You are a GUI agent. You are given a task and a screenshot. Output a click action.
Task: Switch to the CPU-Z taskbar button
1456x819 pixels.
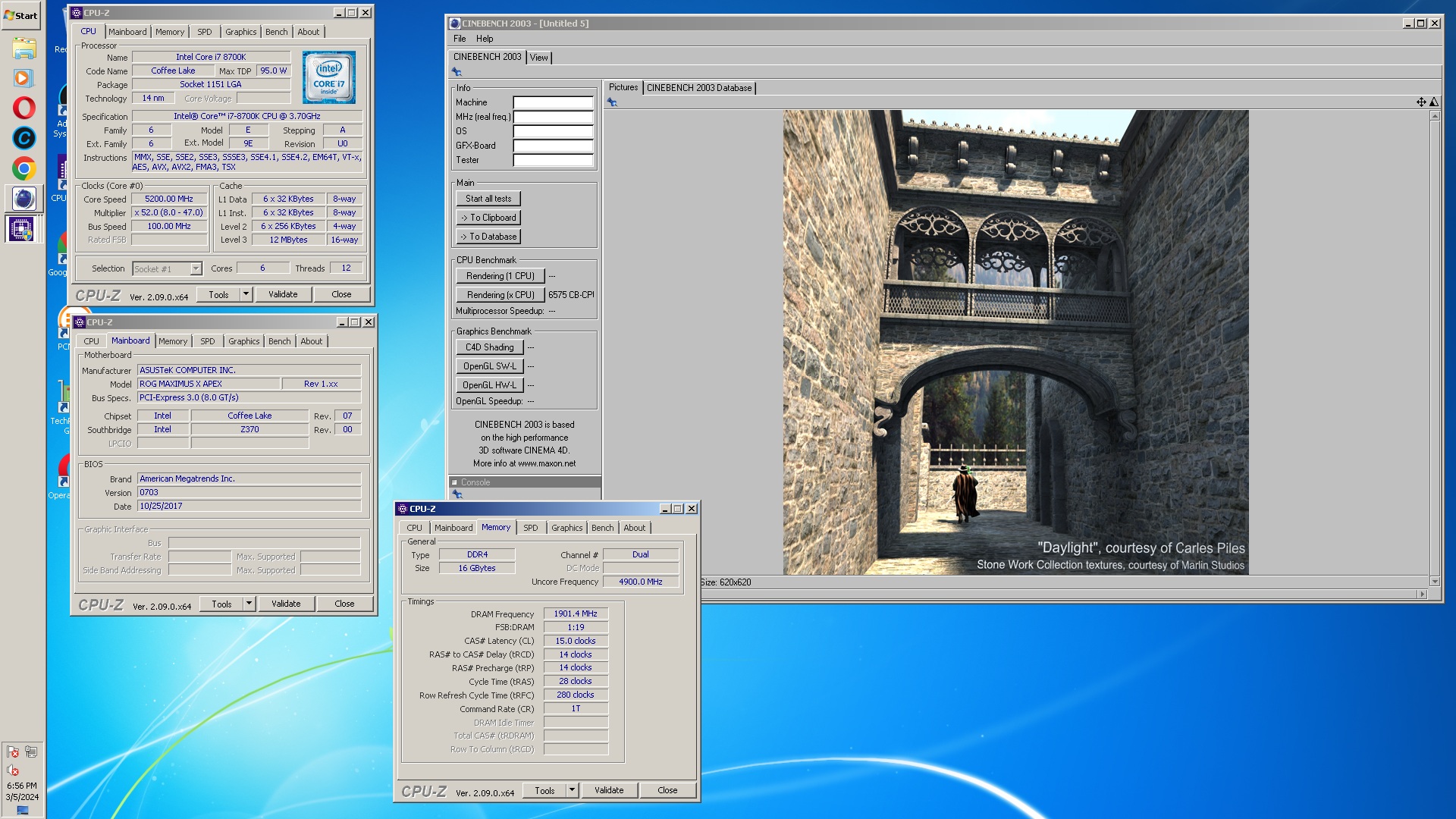21,229
